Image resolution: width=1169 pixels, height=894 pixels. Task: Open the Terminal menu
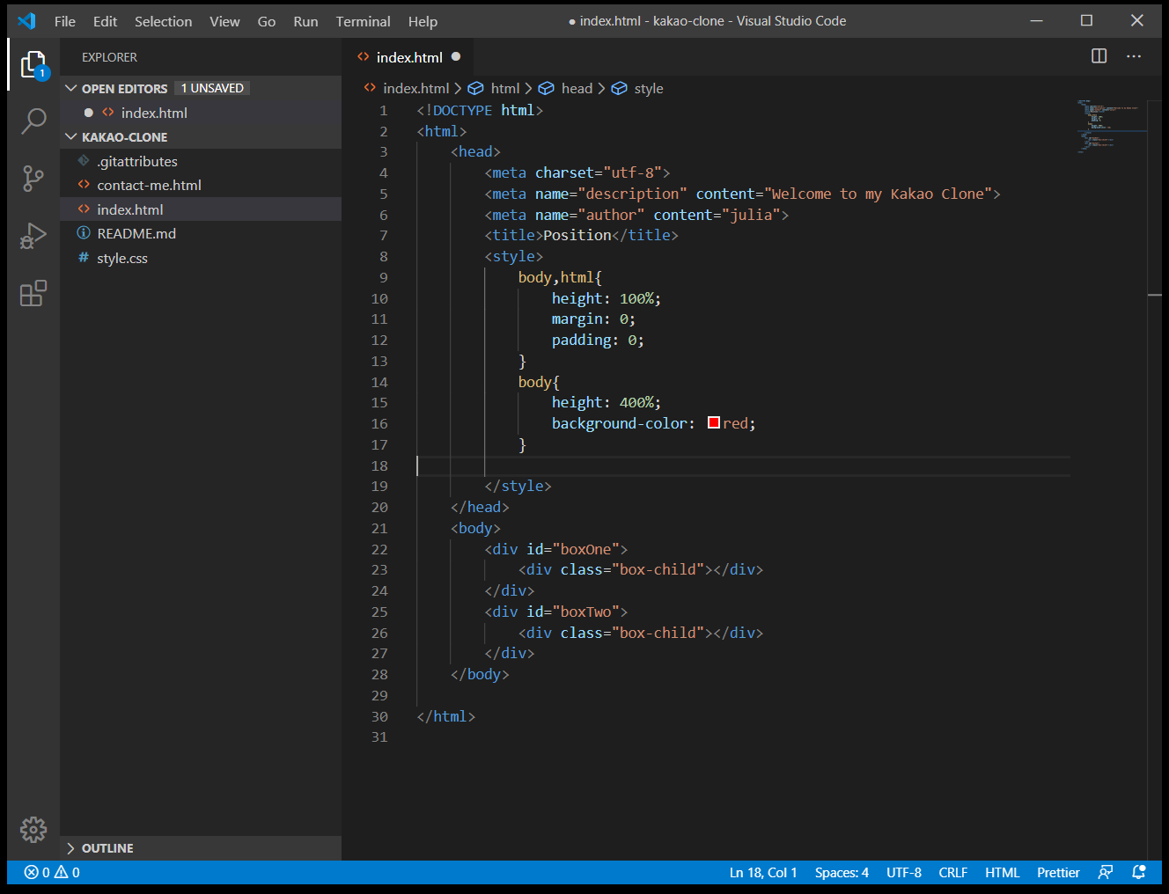pyautogui.click(x=363, y=21)
